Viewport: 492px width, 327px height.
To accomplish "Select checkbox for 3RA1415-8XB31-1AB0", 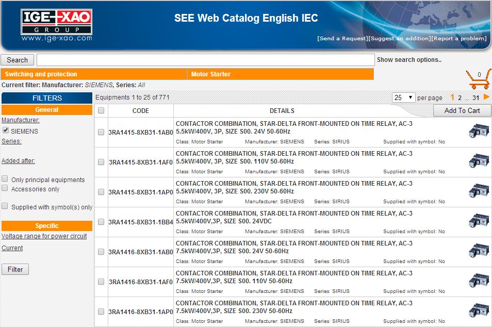I will tap(101, 132).
